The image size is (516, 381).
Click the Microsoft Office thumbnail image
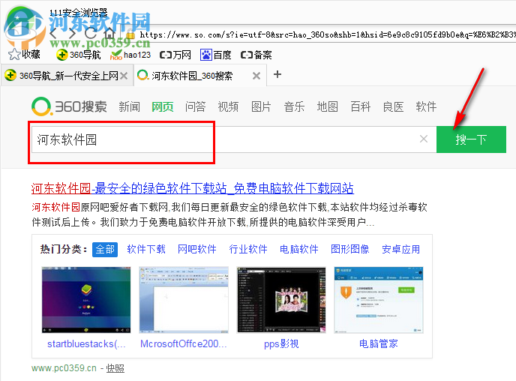pos(184,300)
